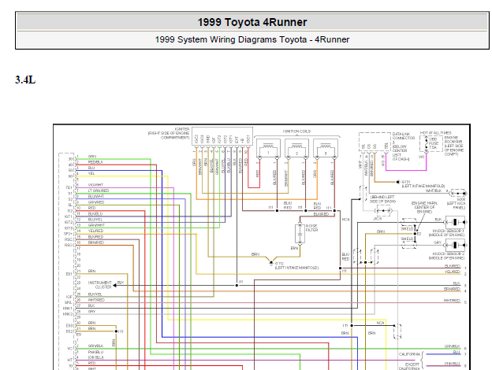Click the 'JC8' junction connector label

(x=377, y=219)
